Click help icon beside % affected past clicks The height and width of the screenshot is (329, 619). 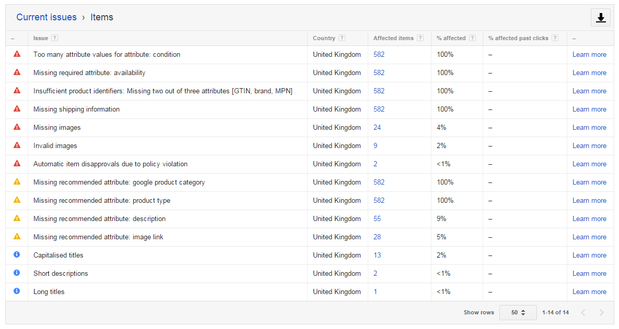(555, 38)
